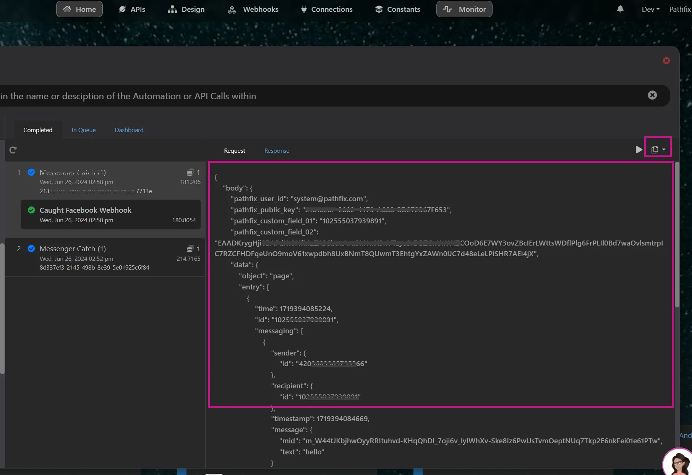Click run ID 8d337ef3-2145-498b-8e39-5e01925c6f84

coord(94,267)
